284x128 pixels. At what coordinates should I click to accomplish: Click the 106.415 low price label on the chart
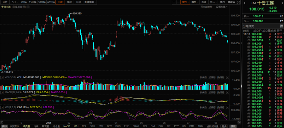coord(9,72)
